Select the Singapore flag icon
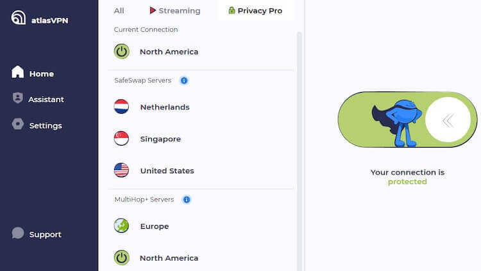Viewport: 481px width, 271px height. 121,139
